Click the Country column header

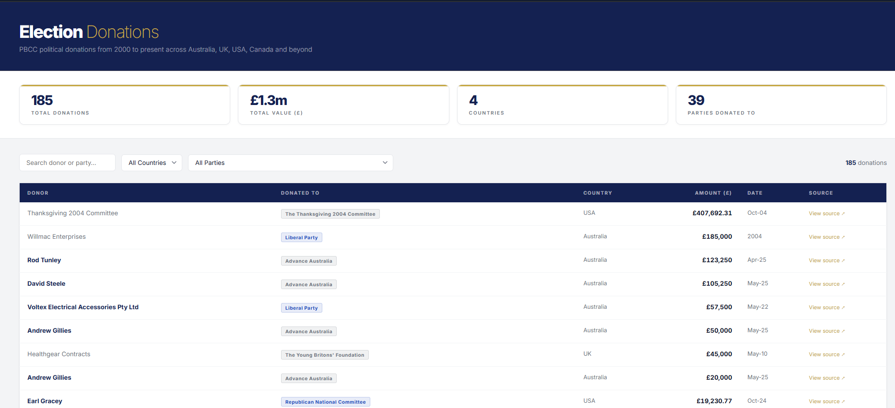598,193
